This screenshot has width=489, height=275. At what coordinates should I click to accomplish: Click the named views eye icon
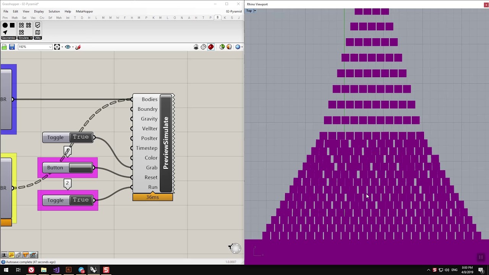click(x=68, y=47)
